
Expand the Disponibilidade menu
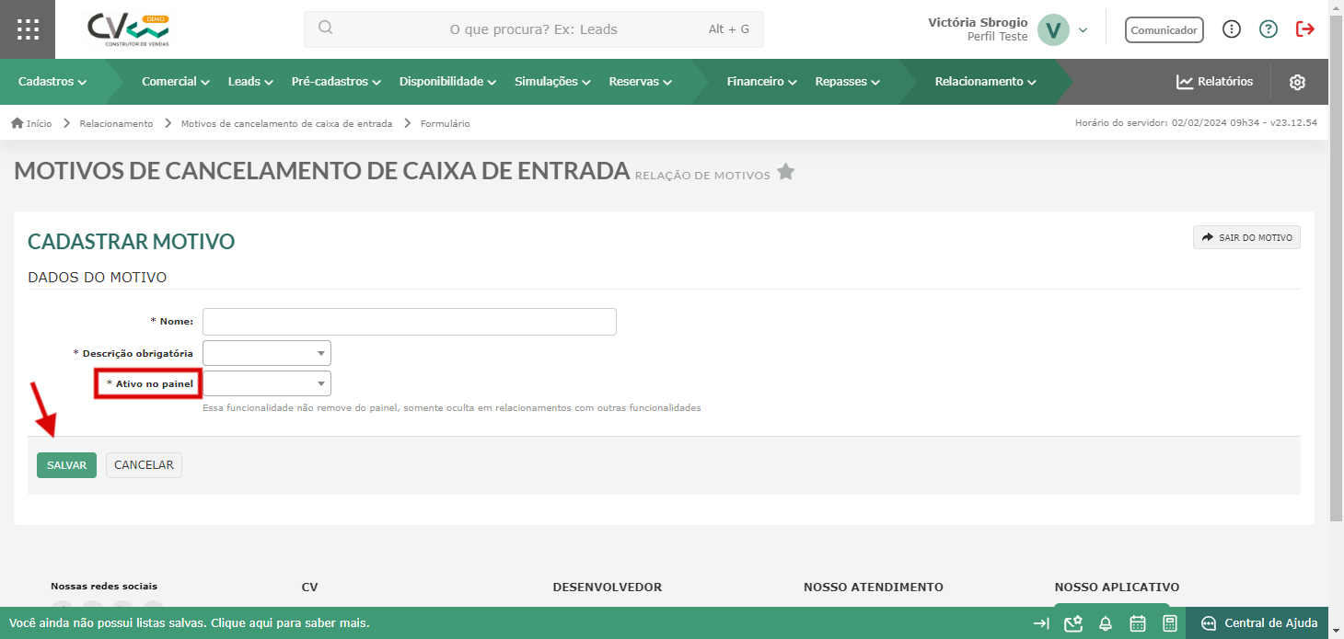pos(448,82)
